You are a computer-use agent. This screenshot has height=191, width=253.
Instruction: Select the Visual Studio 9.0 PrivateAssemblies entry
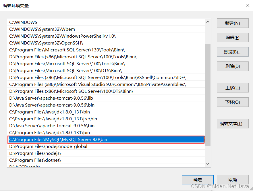click(106, 84)
